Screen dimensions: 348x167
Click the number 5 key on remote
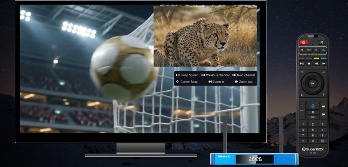click(x=313, y=130)
